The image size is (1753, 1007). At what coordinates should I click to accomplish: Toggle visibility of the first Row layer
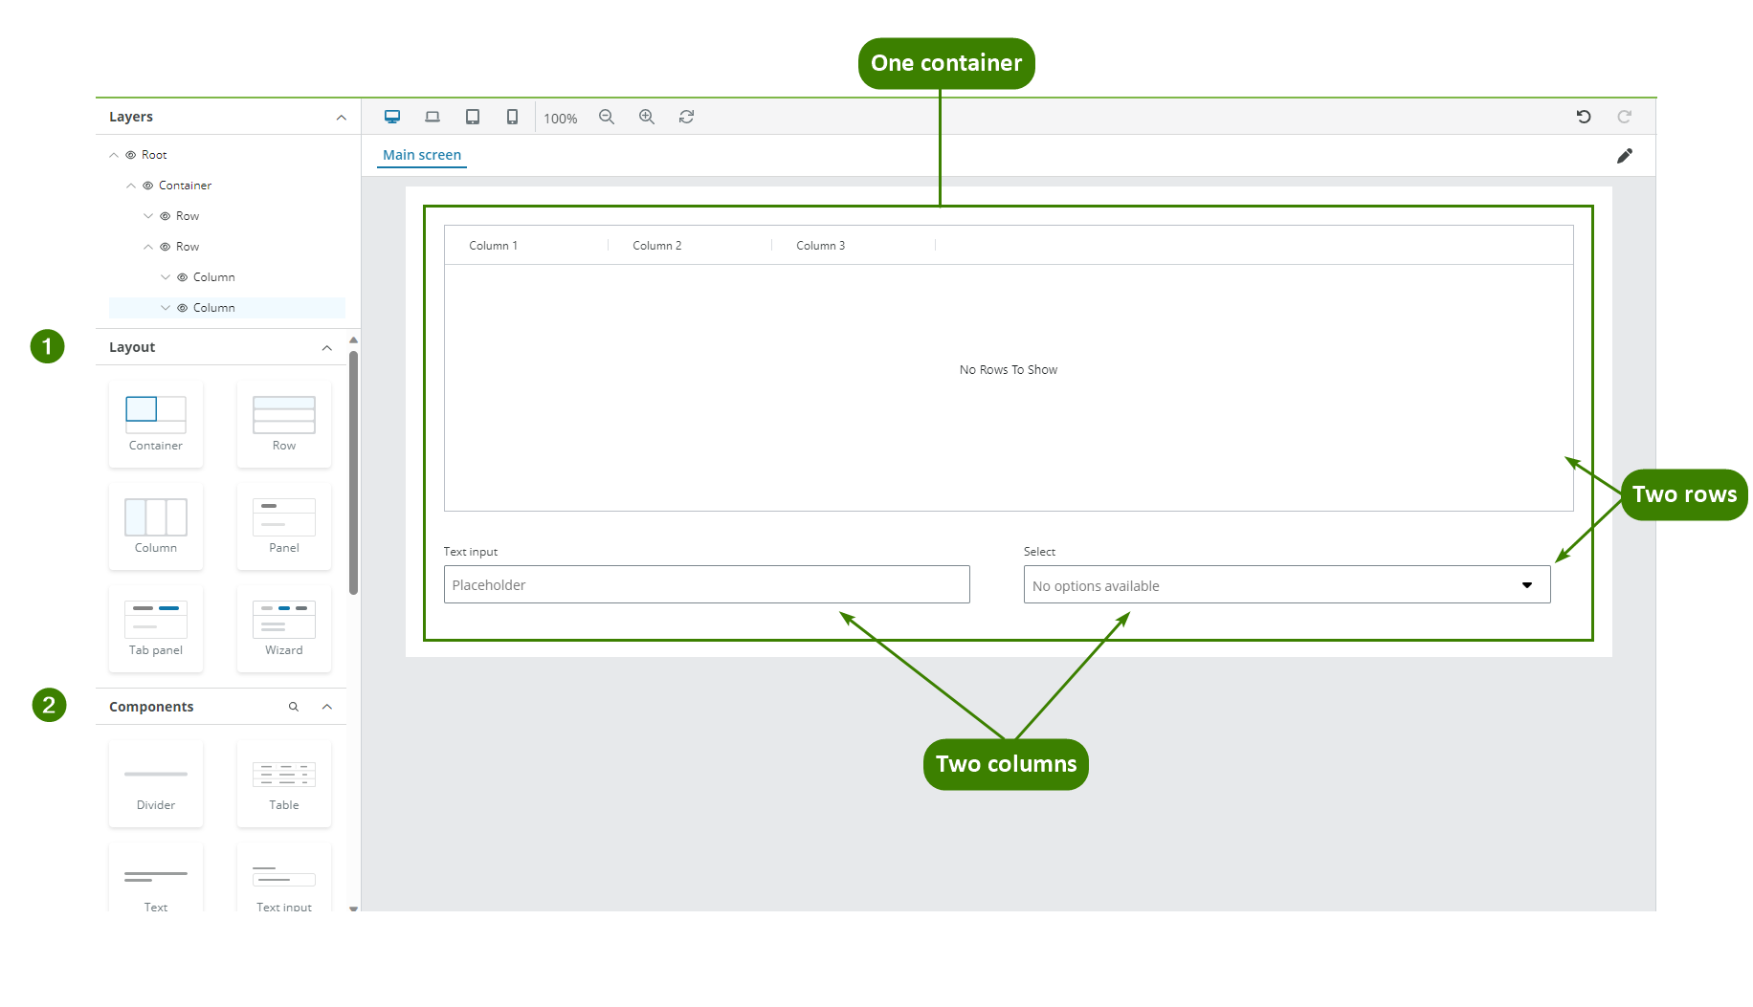(165, 215)
